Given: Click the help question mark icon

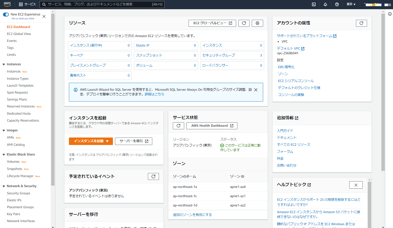Looking at the screenshot, I should 337,4.
